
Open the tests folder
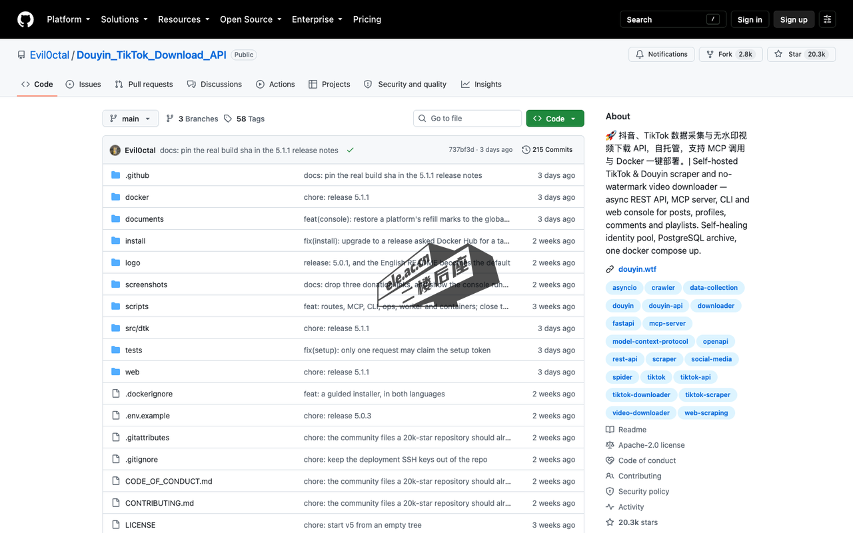[x=133, y=350]
